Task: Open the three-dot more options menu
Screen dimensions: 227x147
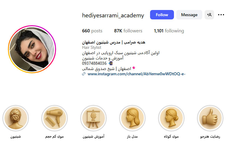Action: [x=221, y=15]
